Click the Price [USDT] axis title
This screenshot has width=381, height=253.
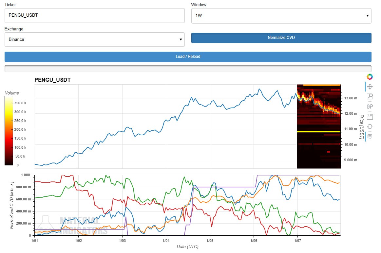click(x=362, y=127)
